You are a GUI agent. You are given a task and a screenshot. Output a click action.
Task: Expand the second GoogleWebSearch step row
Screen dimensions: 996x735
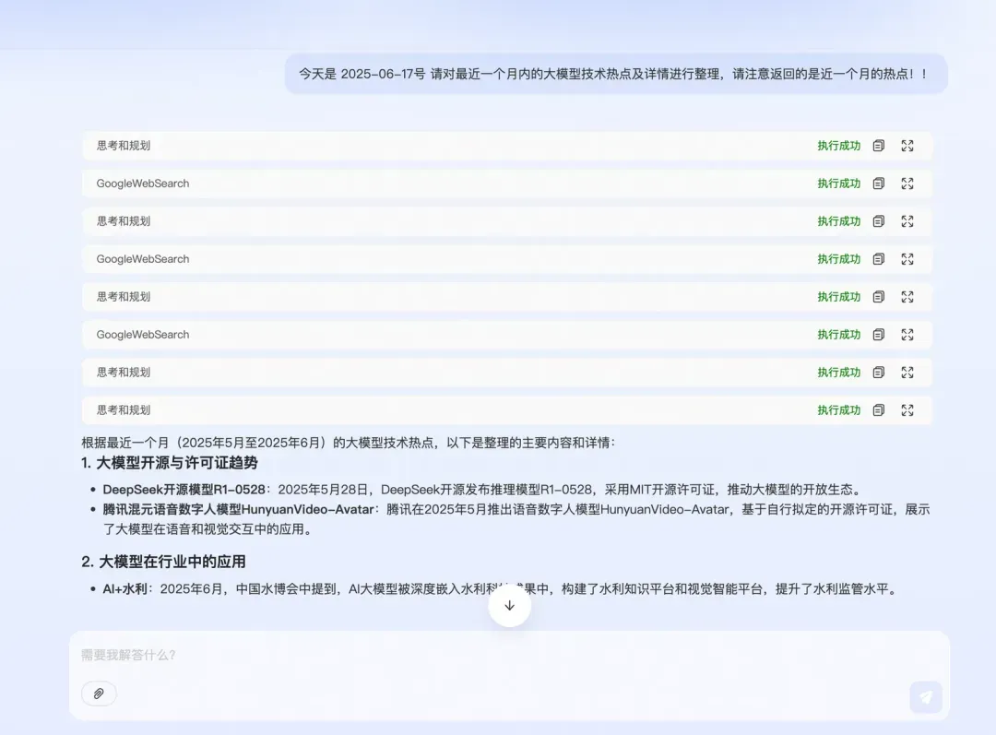[507, 259]
